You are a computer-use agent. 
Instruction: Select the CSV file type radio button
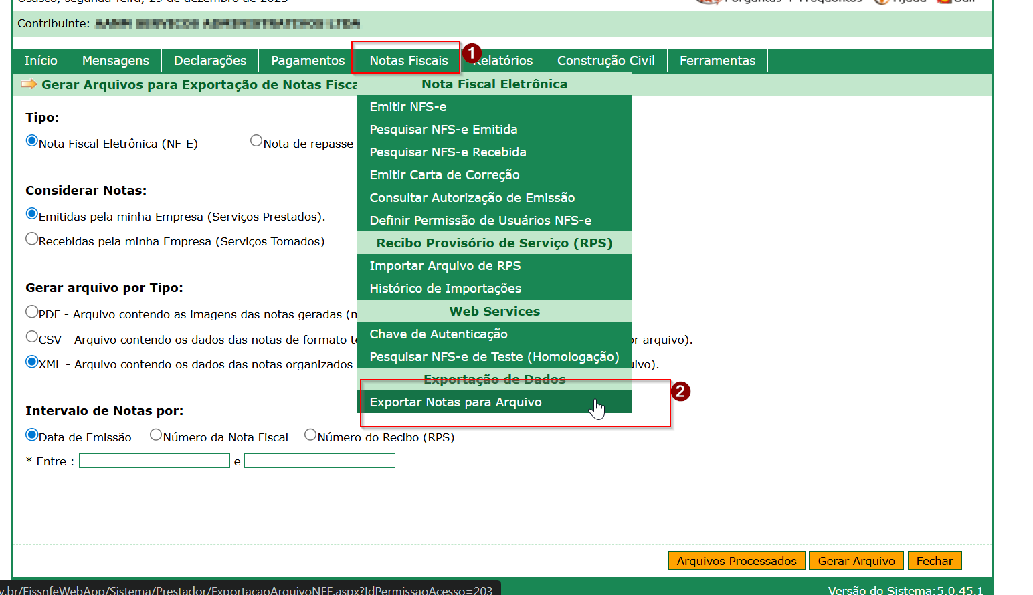[31, 336]
